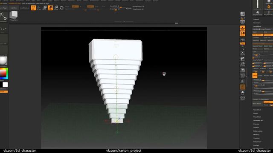Image resolution: width=273 pixels, height=153 pixels.
Task: Click Append New in ArrayMesh
Action: click(258, 46)
